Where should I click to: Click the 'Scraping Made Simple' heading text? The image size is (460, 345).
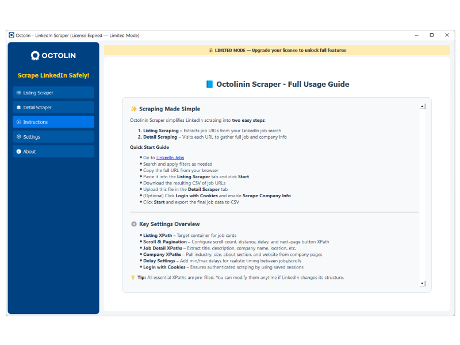pos(170,109)
